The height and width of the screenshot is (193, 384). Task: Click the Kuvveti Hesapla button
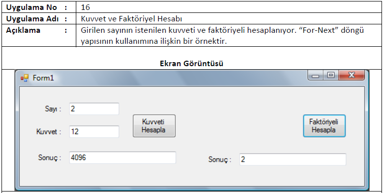[x=154, y=126]
